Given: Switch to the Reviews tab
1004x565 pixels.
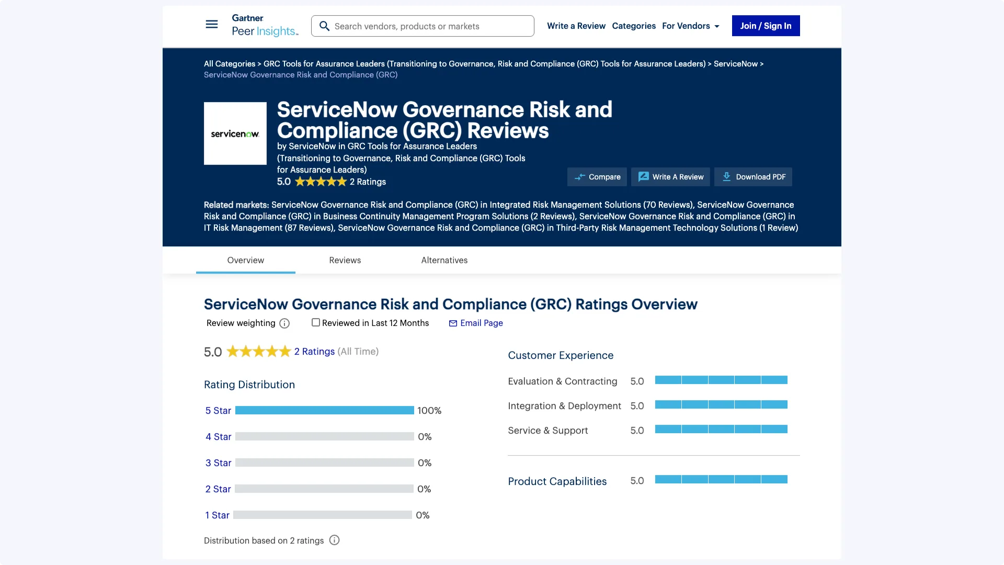Looking at the screenshot, I should 345,260.
